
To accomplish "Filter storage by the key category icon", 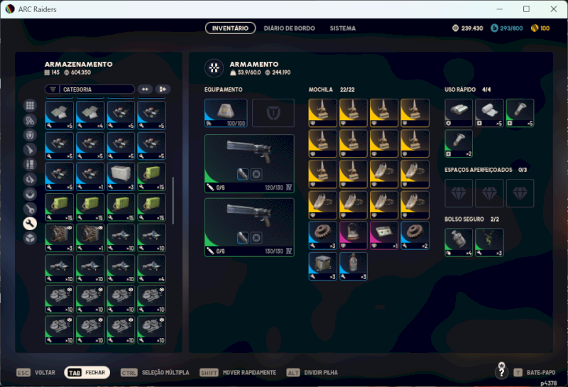I will point(30,209).
